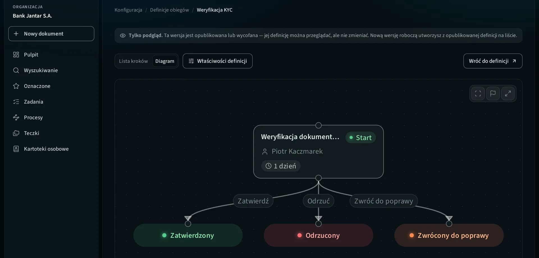539x258 pixels.
Task: Click the Procesy workflow icon
Action: 16,118
